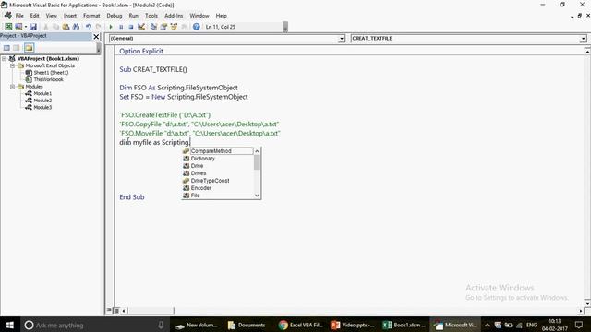Open VBA Help with the question mark icon
The height and width of the screenshot is (332, 591).
[x=197, y=27]
